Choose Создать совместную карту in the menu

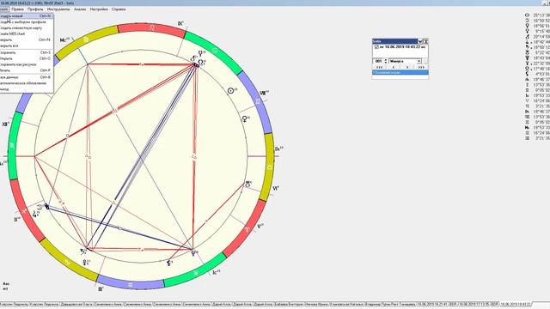(27, 28)
